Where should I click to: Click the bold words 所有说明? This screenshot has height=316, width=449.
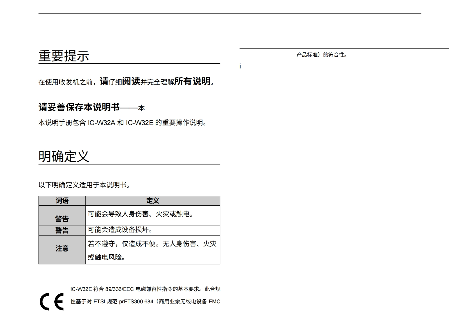(x=192, y=81)
